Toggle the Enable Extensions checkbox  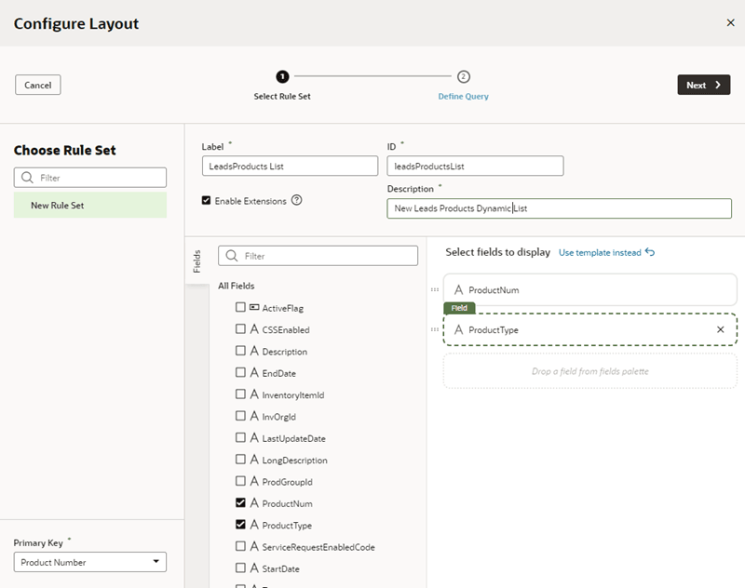click(207, 200)
